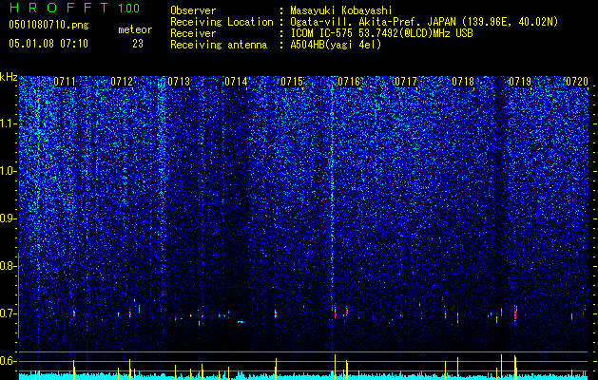The image size is (598, 380).
Task: Click the 0716 time marker
Action: tap(349, 82)
